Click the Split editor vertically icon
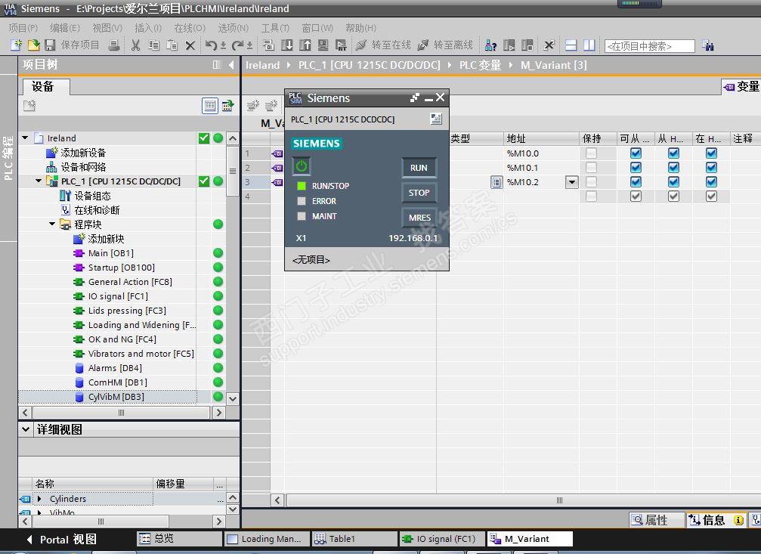This screenshot has height=554, width=761. click(589, 45)
